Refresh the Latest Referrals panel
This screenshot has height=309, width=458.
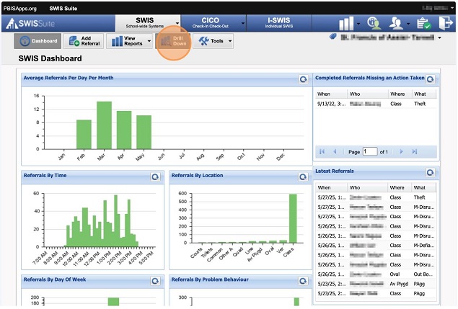430,172
